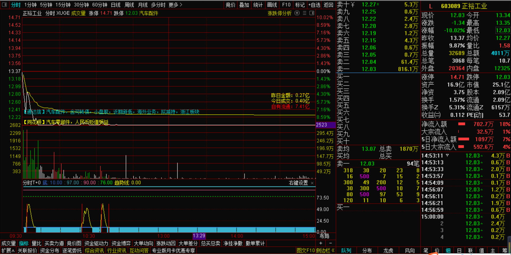The image size is (511, 255).
Task: Select the 竞价图 indicator tab
Action: point(74,243)
